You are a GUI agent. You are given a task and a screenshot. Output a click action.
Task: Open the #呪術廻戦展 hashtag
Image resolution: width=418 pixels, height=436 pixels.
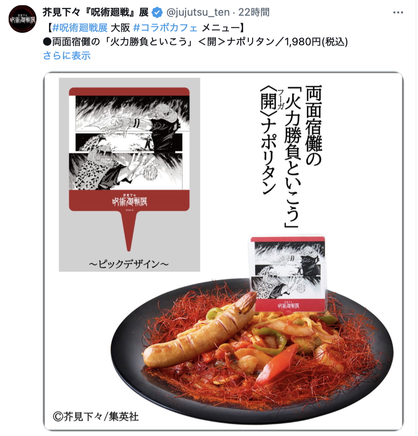point(80,28)
